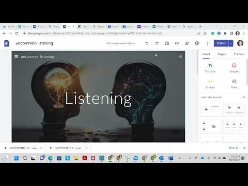Click the 'uncommon listening' header site name
Viewport: 248px width, 186px height.
tap(37, 56)
